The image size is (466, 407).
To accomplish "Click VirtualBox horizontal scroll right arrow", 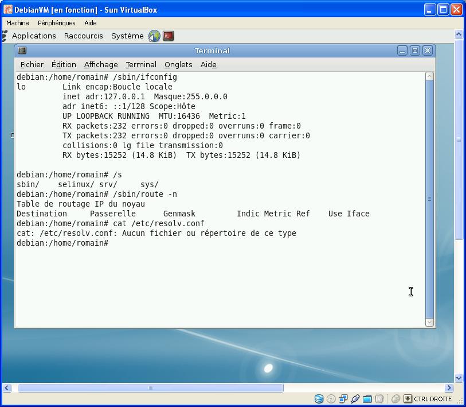I will tap(449, 387).
